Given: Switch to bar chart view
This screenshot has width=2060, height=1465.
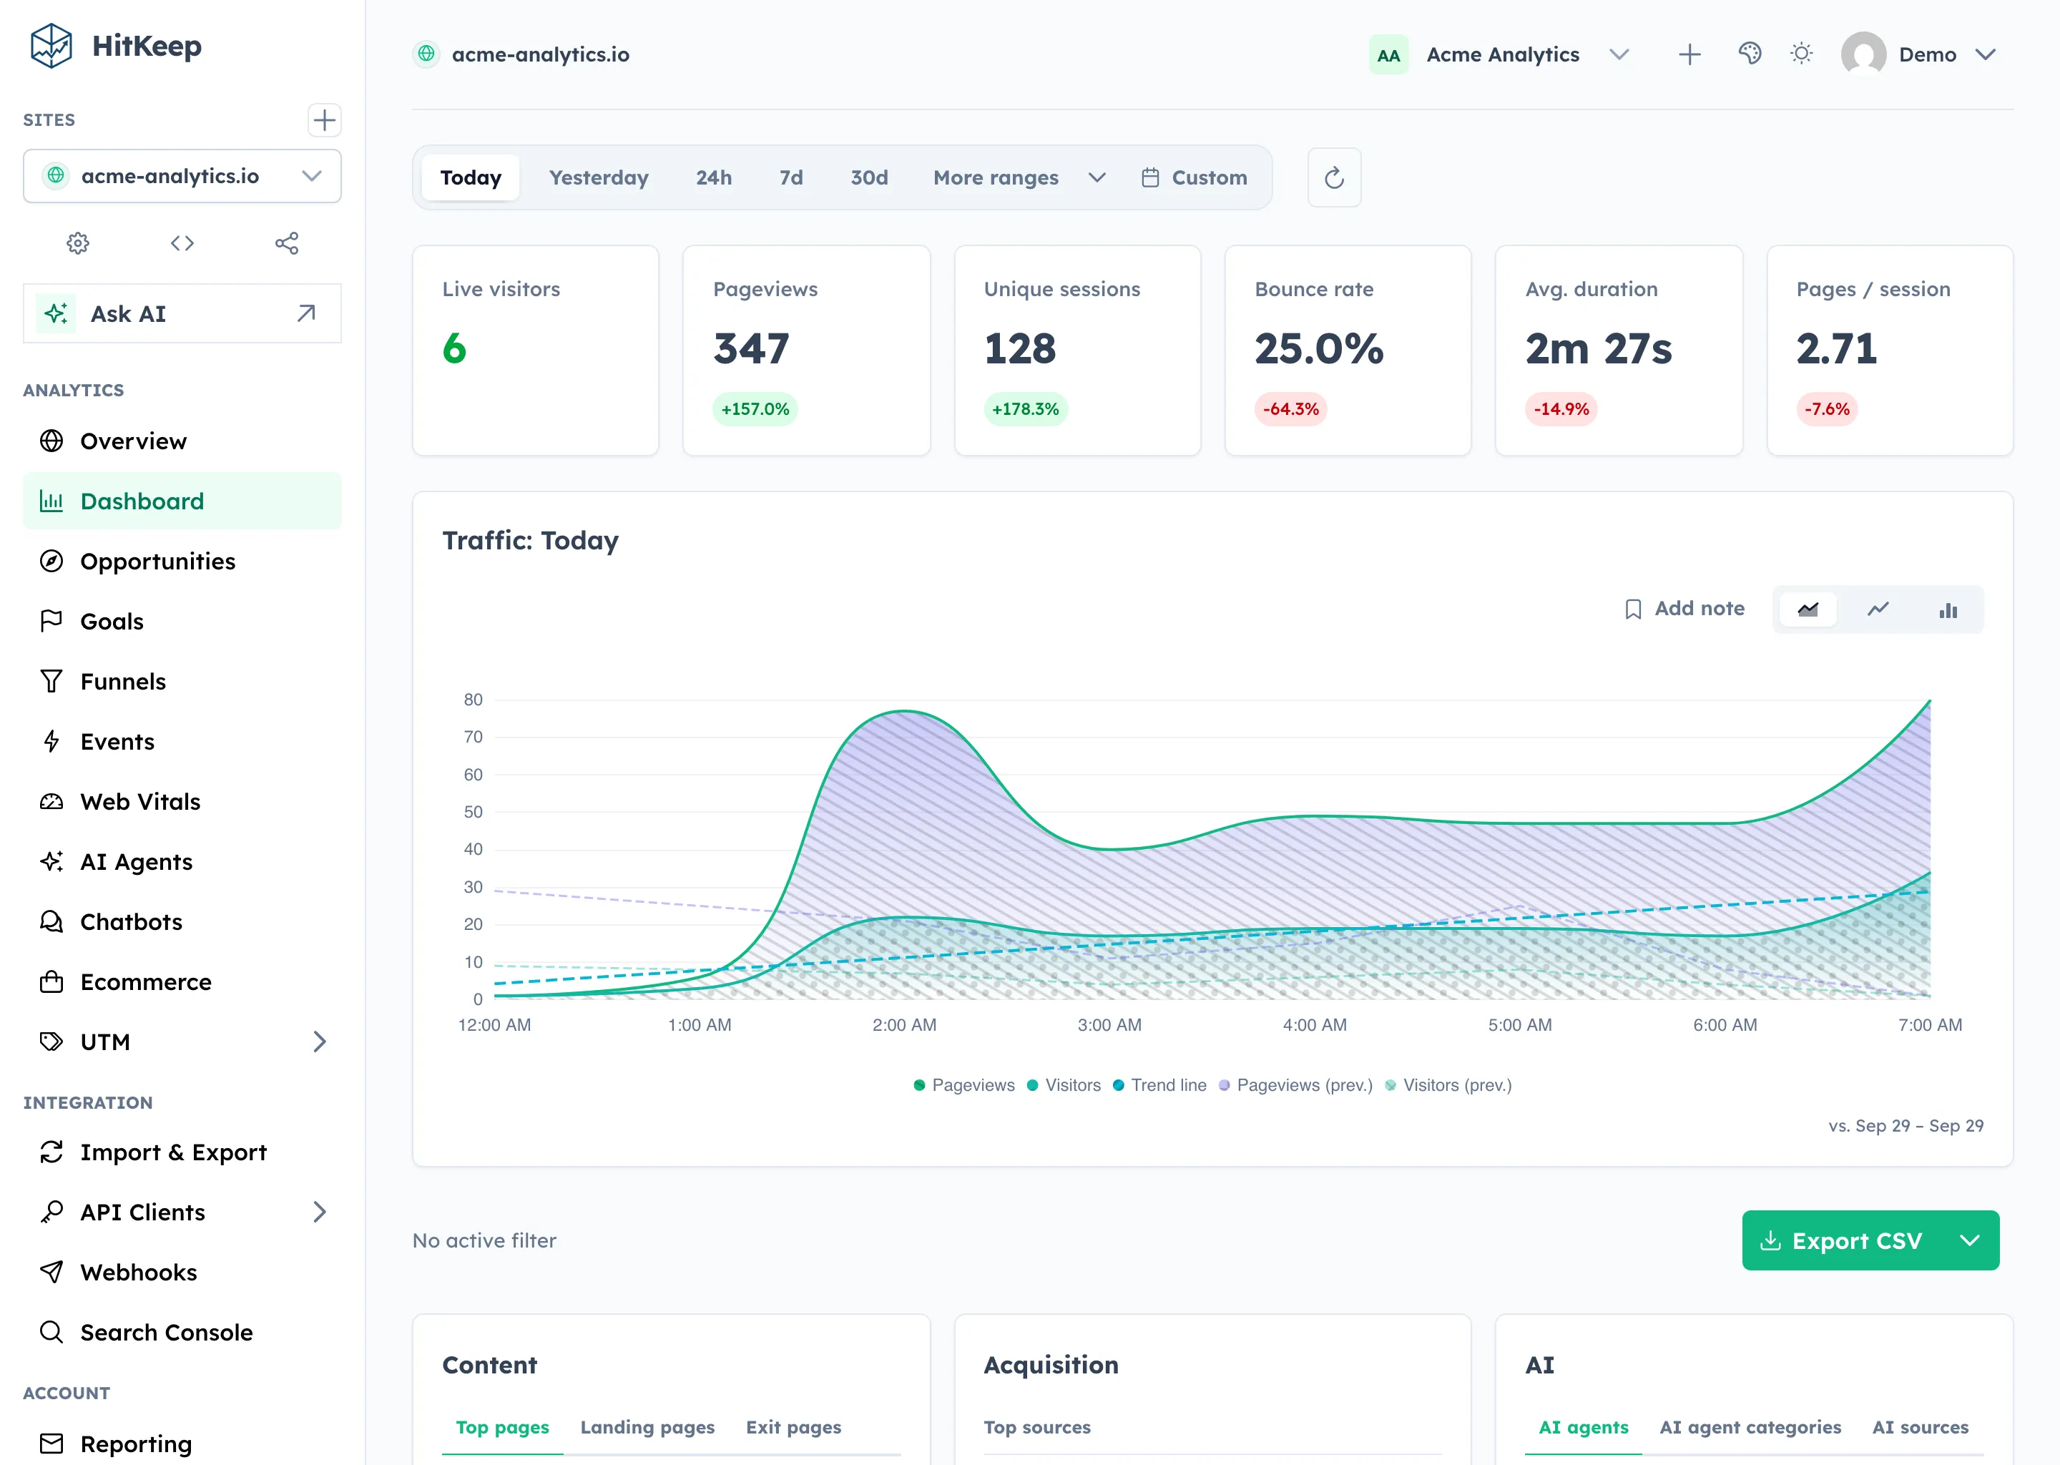Looking at the screenshot, I should coord(1948,609).
